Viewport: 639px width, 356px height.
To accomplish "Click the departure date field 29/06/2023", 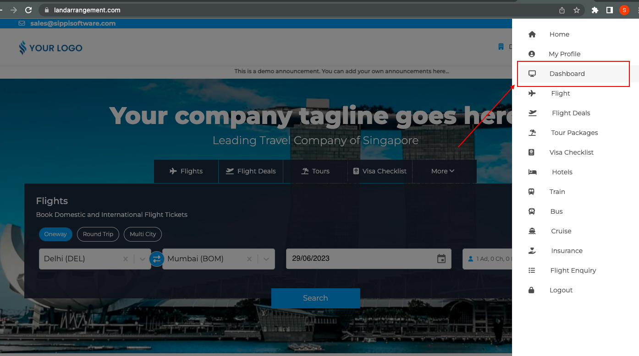I will coord(358,259).
